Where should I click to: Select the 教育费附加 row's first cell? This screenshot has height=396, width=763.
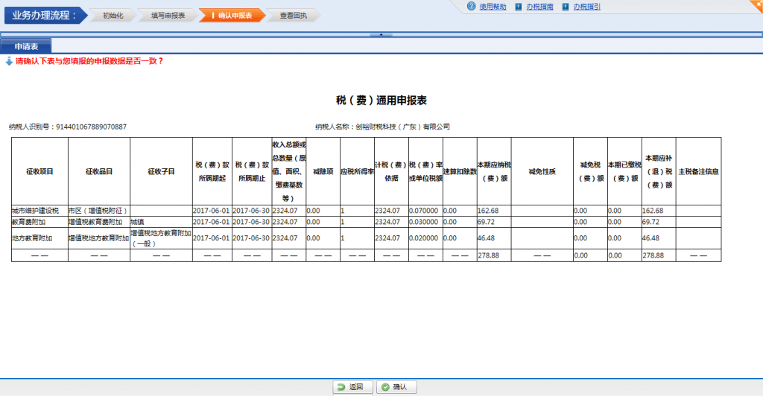tap(38, 222)
